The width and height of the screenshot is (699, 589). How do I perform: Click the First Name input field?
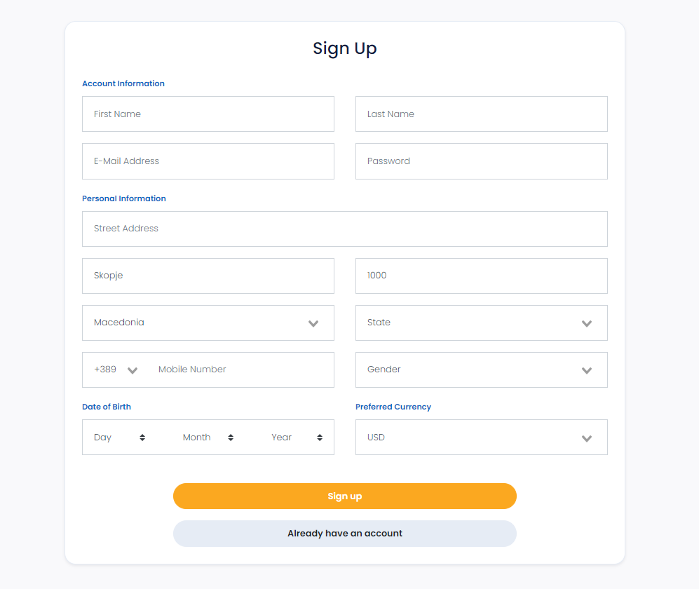click(x=208, y=114)
